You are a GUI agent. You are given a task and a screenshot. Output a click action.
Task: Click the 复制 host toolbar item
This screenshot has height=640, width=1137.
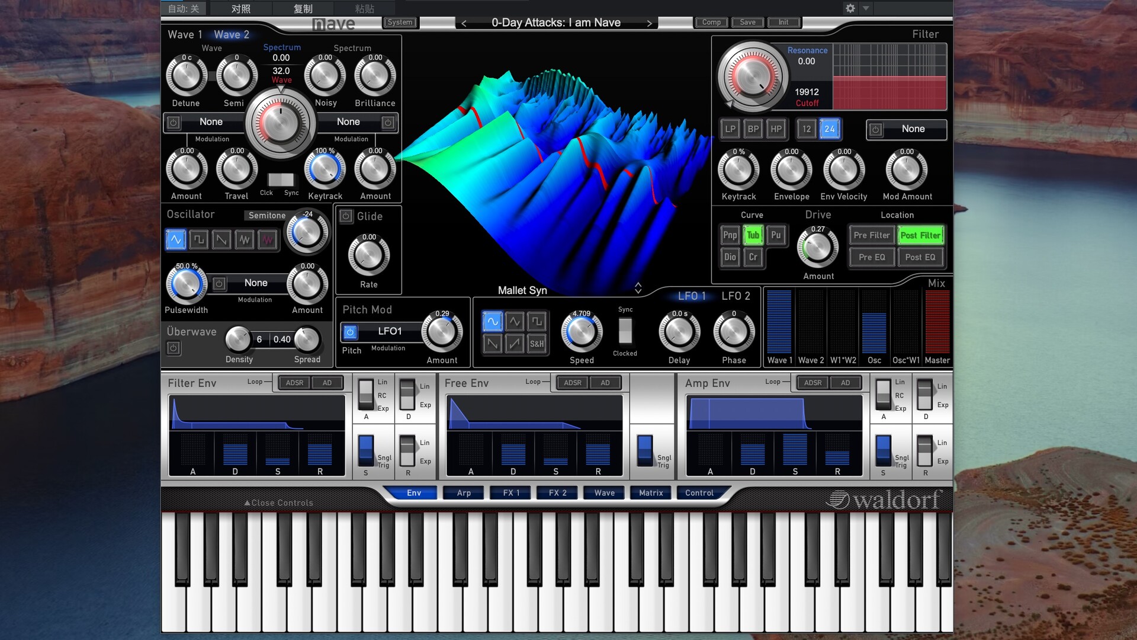303,8
